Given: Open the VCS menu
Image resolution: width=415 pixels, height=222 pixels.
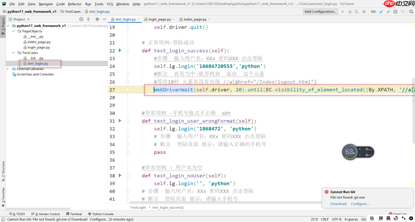Looking at the screenshot, I should click(x=110, y=4).
